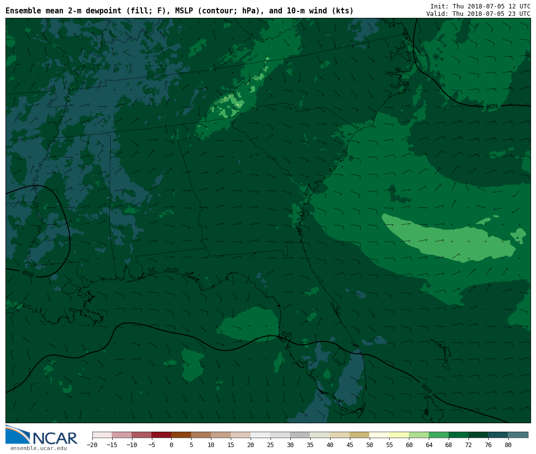
Task: Pick the gray swatch between 30 and 35
Action: tap(300, 435)
